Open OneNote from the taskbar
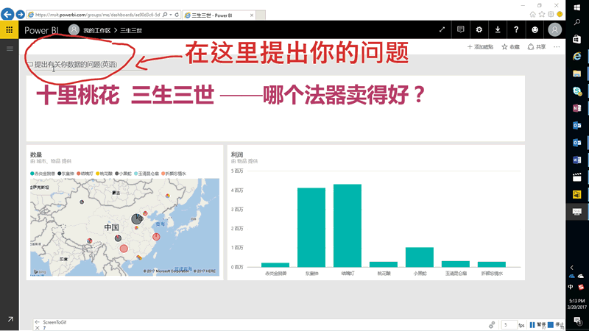Screen dimensions: 589x331 (x=577, y=108)
